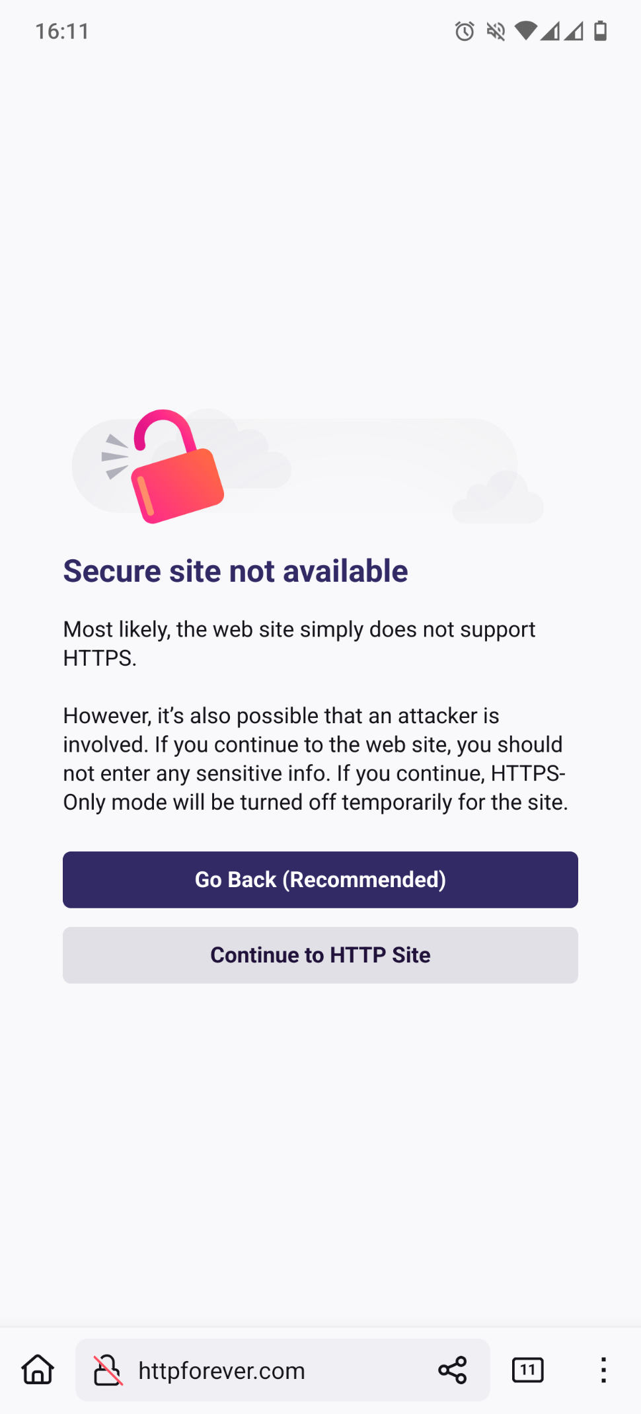641x1414 pixels.
Task: Open the tabs tray showing 11 tabs
Action: tap(528, 1370)
